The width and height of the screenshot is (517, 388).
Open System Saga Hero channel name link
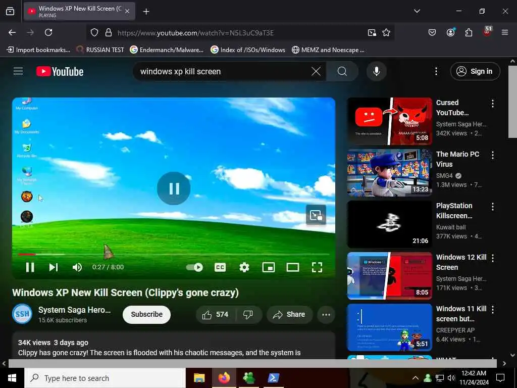(75, 310)
